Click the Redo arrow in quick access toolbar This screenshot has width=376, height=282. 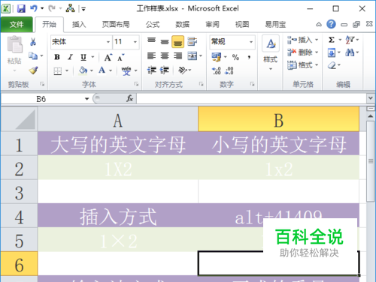pyautogui.click(x=52, y=8)
